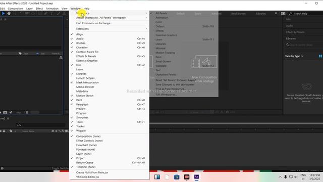Image resolution: width=323 pixels, height=182 pixels.
Task: Click timeline layer search magnifier icon
Action: point(19,125)
